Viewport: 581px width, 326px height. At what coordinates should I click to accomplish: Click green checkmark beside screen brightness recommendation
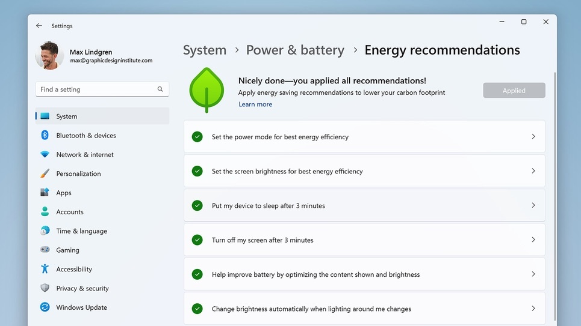click(x=197, y=171)
